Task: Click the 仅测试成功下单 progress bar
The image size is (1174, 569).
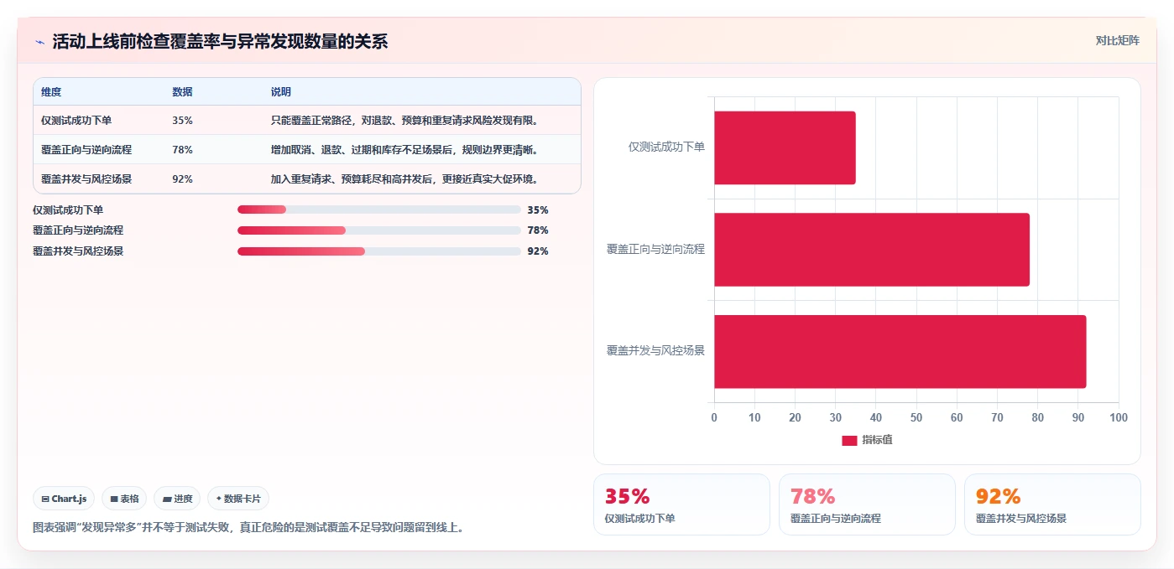Action: pos(379,209)
